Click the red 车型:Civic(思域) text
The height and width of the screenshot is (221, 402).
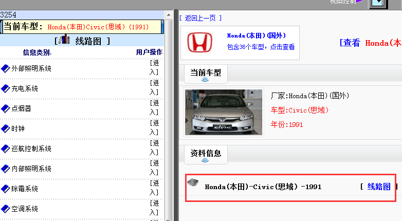(x=300, y=110)
